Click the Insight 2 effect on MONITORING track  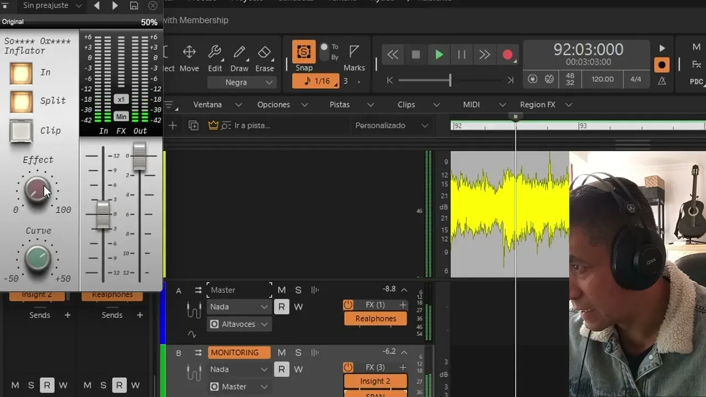point(375,381)
